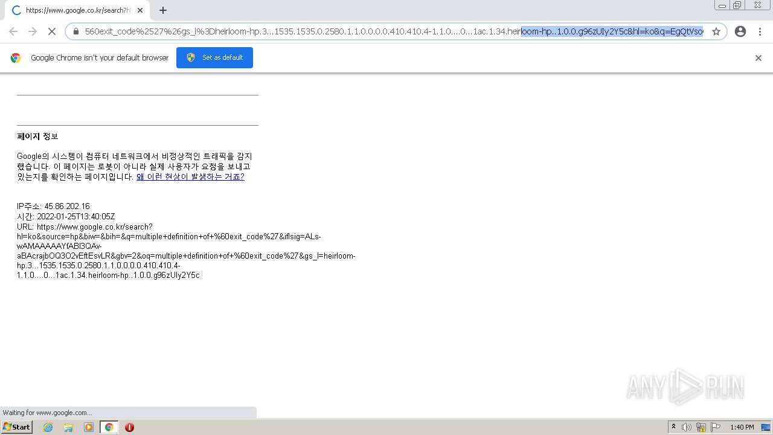Click the 'Waiting for www.google.com...' status text

click(47, 413)
